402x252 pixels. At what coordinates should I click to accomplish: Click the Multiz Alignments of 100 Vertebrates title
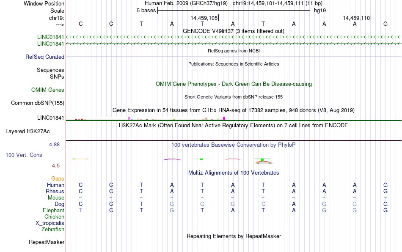234,173
